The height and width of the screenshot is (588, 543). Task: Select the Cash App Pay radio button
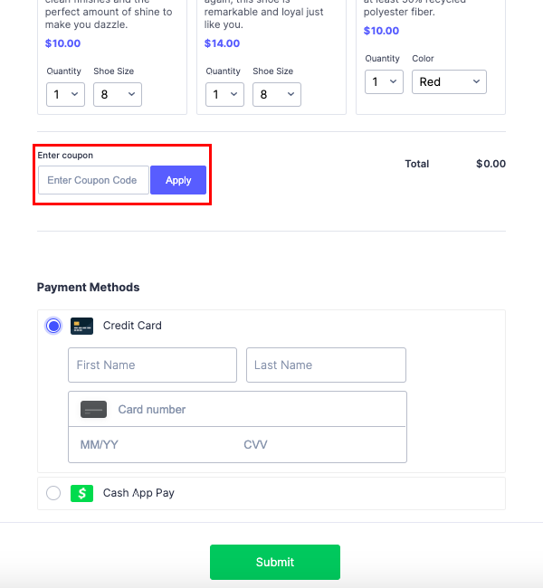click(53, 493)
